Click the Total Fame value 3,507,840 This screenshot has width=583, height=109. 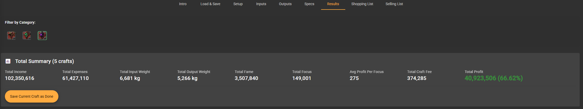tap(246, 78)
